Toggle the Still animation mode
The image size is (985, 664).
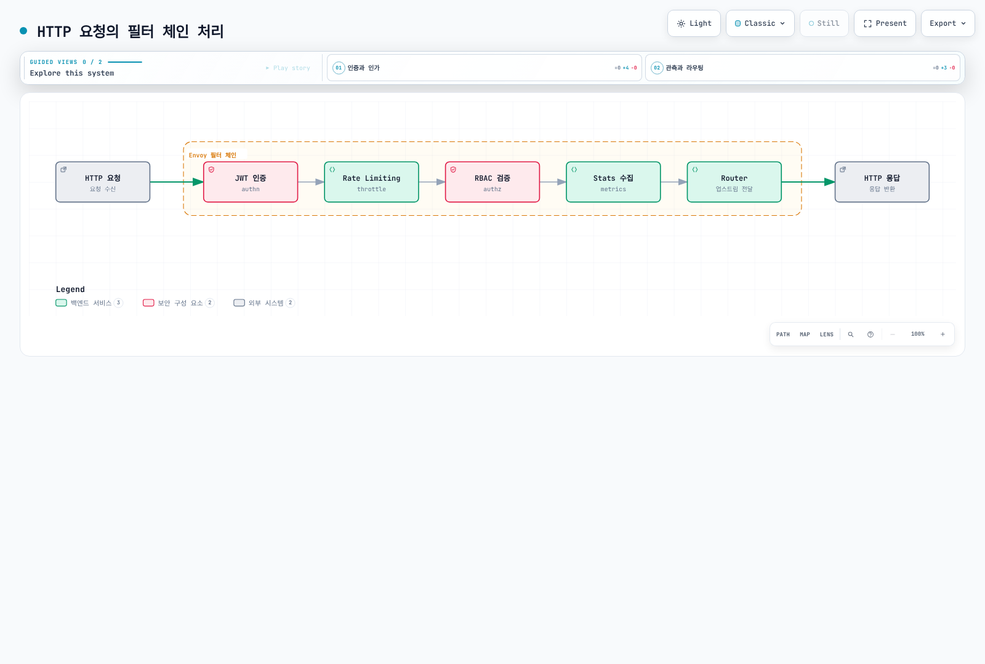(x=824, y=23)
